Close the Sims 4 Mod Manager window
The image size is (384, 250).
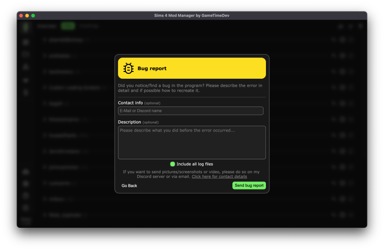point(21,16)
